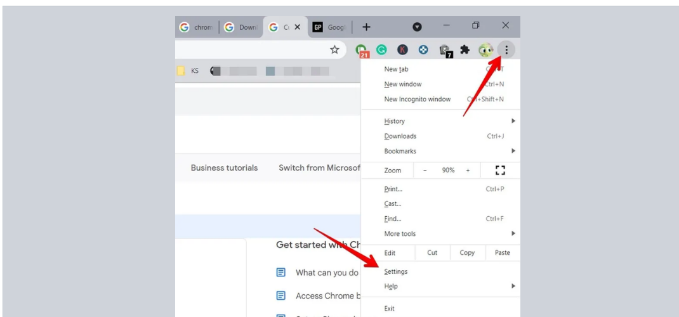Click the profile avatar icon
Screen dimensions: 679x317
485,50
